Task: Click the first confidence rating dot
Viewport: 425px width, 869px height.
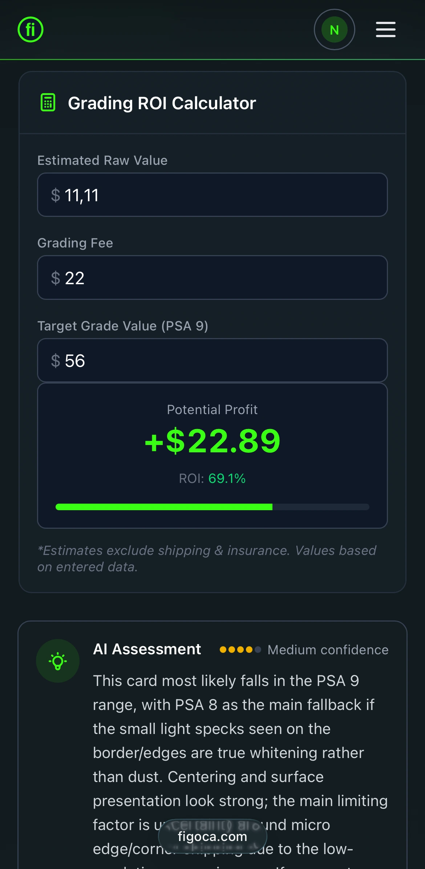Action: (x=222, y=650)
